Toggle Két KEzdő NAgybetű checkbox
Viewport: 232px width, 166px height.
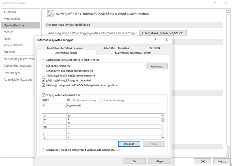click(x=44, y=66)
